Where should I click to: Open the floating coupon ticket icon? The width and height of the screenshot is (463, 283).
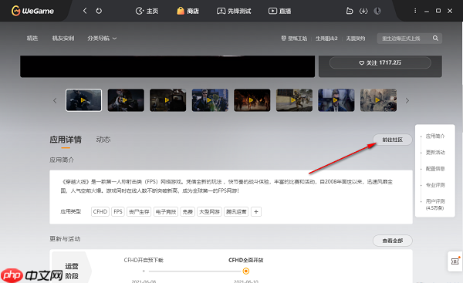(x=455, y=261)
